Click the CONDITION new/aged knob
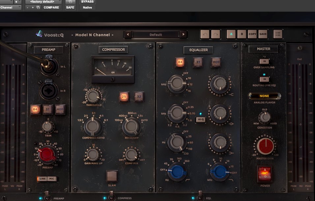Viewport: 315px width, 201px height. 265,117
